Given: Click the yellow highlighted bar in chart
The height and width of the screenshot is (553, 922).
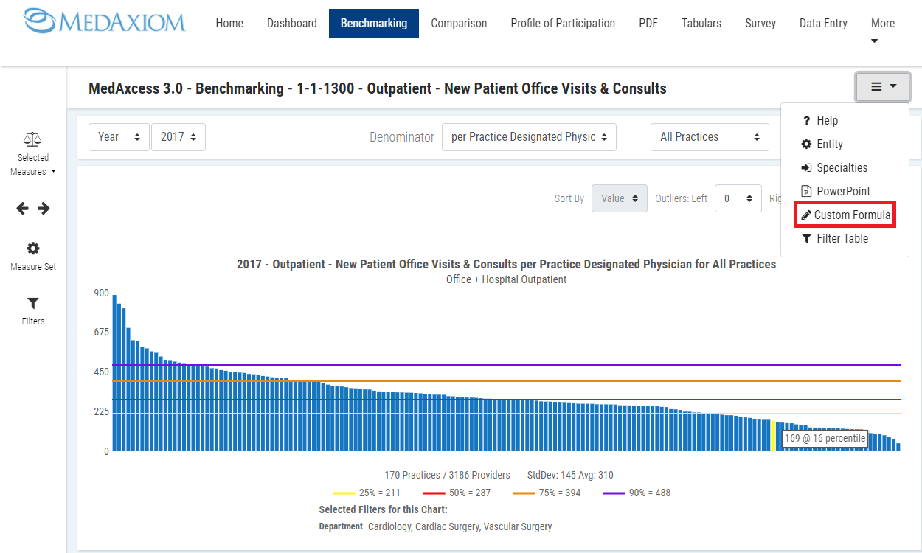Looking at the screenshot, I should click(773, 435).
